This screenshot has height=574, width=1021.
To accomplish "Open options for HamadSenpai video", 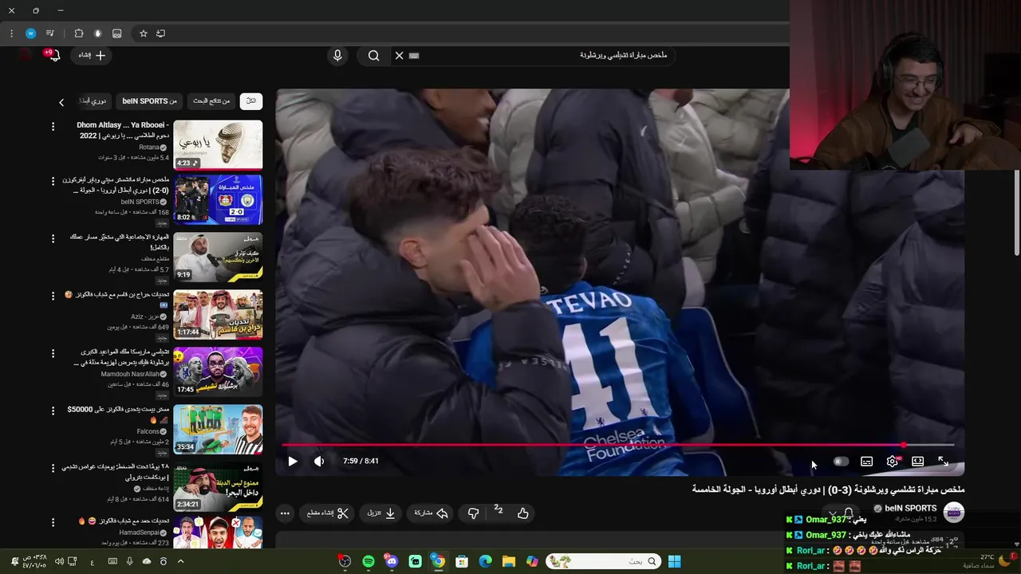I will point(53,522).
